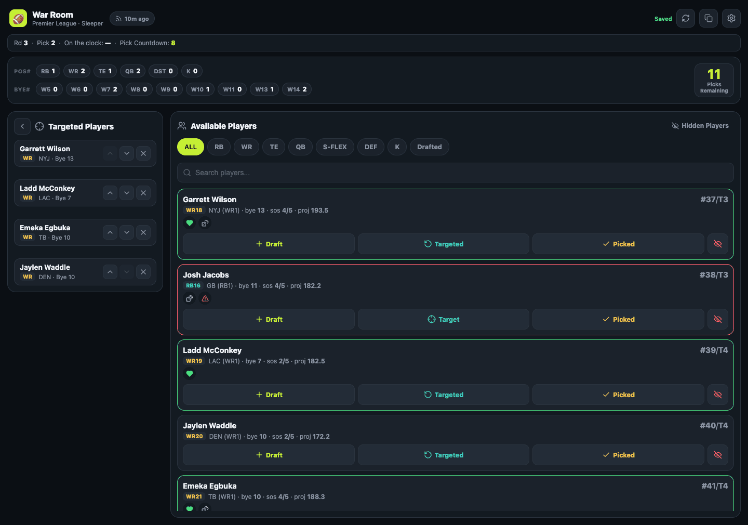
Task: Click the dice icon on Josh Jacobs' card
Action: coord(190,298)
